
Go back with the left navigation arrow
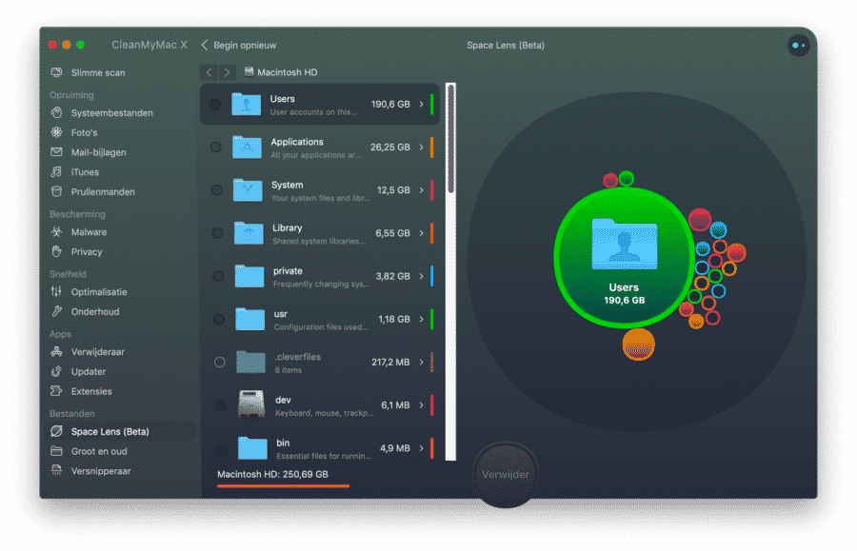pos(209,72)
